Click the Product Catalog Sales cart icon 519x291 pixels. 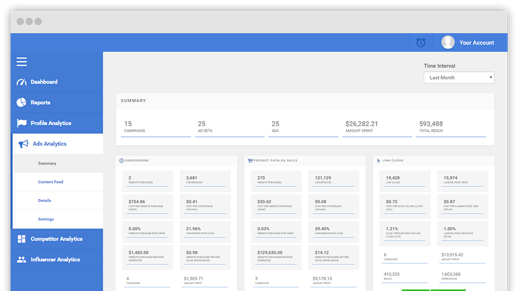[250, 161]
